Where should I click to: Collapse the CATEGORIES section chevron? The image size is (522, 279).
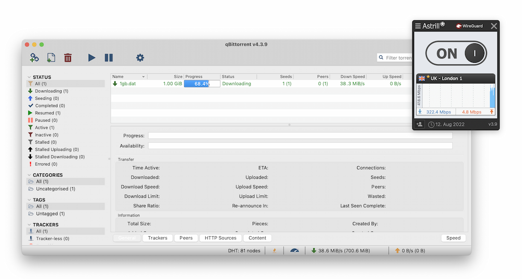tap(29, 175)
